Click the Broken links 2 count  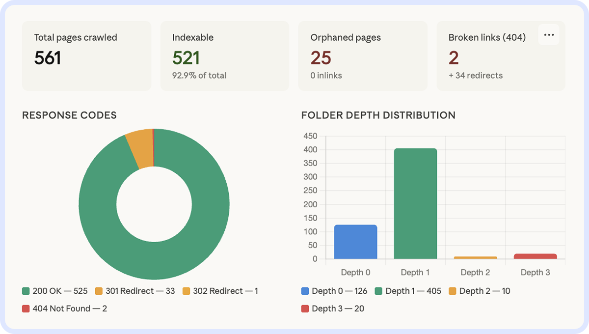coord(454,58)
